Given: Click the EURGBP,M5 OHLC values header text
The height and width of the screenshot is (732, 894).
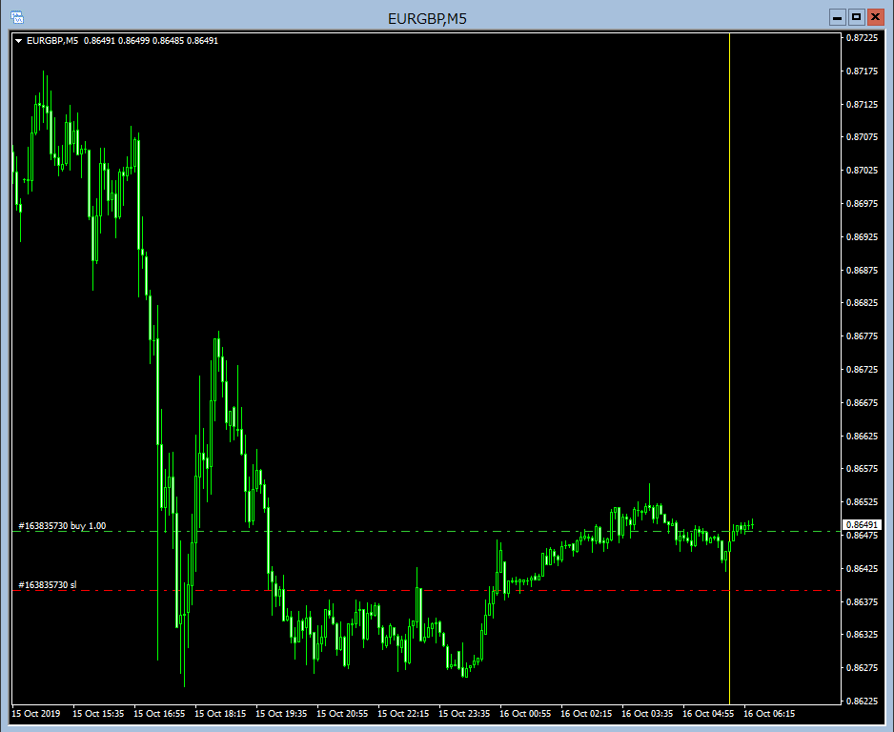Looking at the screenshot, I should point(122,41).
